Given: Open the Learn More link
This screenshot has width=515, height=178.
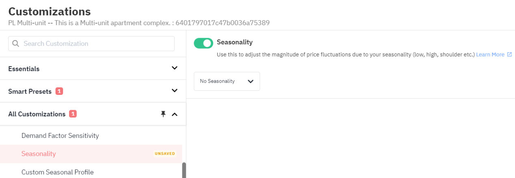Looking at the screenshot, I should (x=490, y=54).
